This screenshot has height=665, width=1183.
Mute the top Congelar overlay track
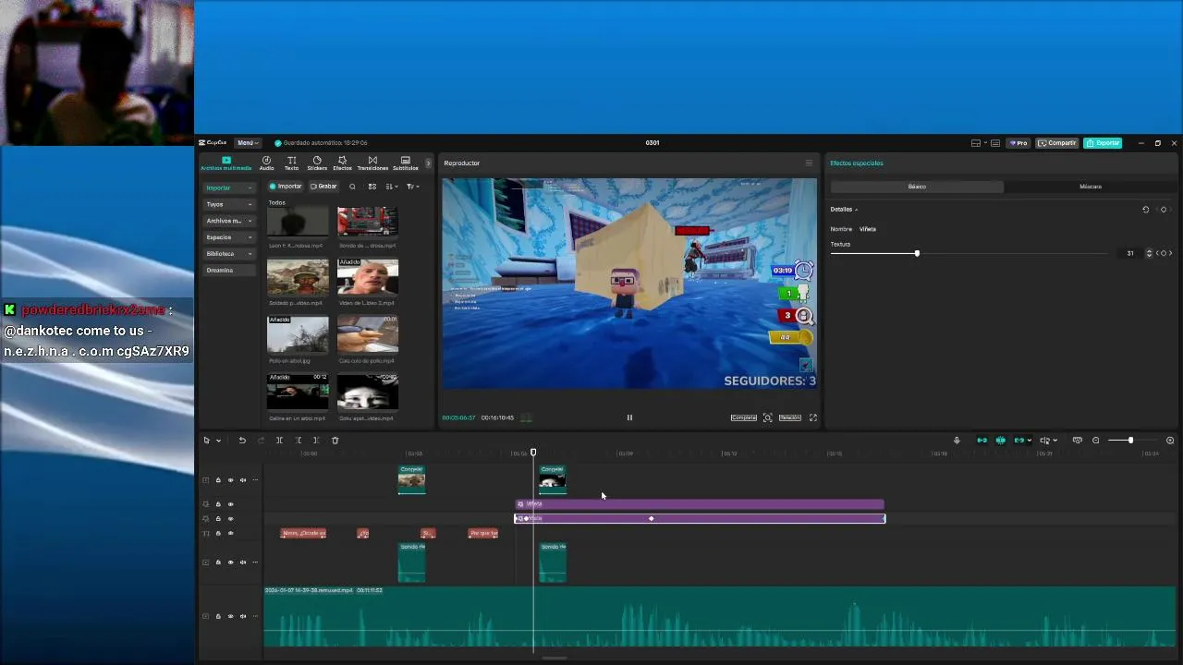(x=243, y=480)
